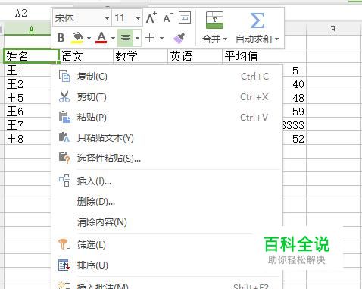This screenshot has height=289, width=362.
Task: Choose 删除(D)... menu entry
Action: [x=167, y=201]
